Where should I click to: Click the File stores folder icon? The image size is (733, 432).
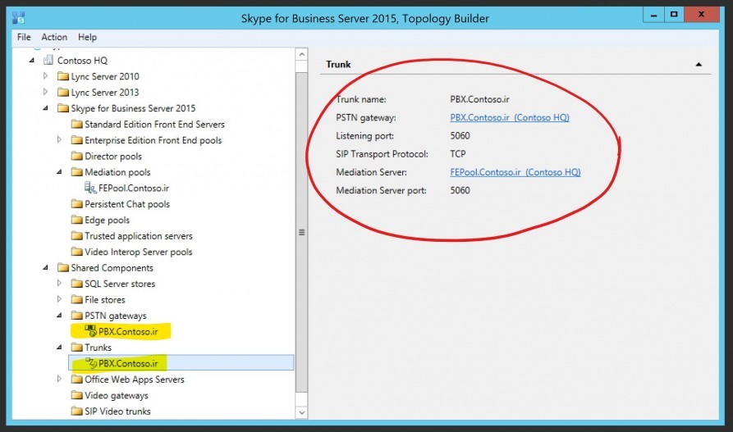pyautogui.click(x=76, y=299)
